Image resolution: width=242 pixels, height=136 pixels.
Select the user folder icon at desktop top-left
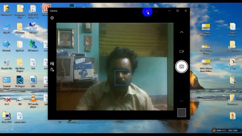click(x=6, y=10)
